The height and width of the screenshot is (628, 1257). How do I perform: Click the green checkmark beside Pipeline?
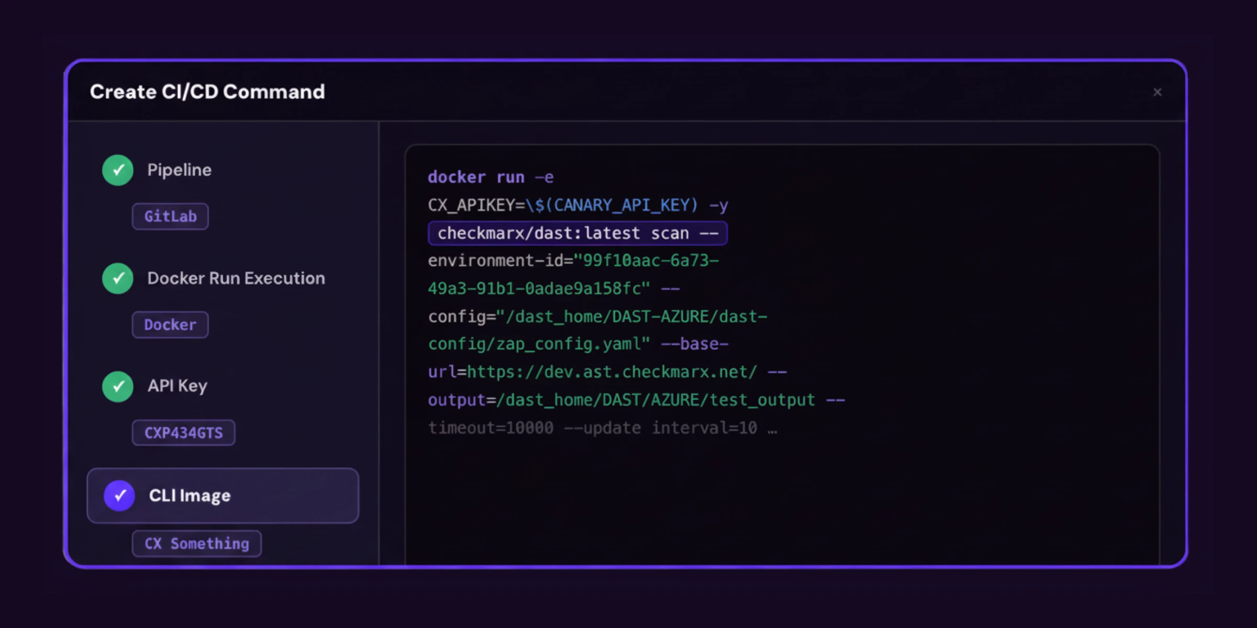click(118, 170)
